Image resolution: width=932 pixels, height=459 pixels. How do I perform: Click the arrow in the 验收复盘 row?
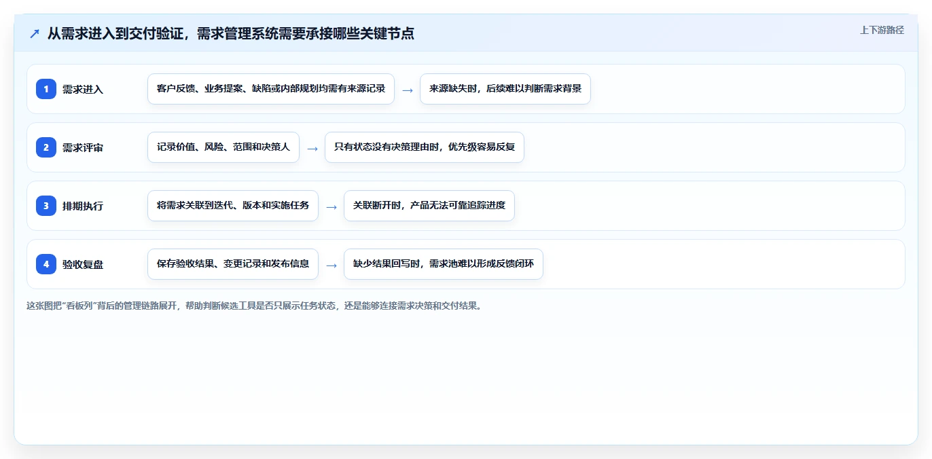pyautogui.click(x=331, y=265)
